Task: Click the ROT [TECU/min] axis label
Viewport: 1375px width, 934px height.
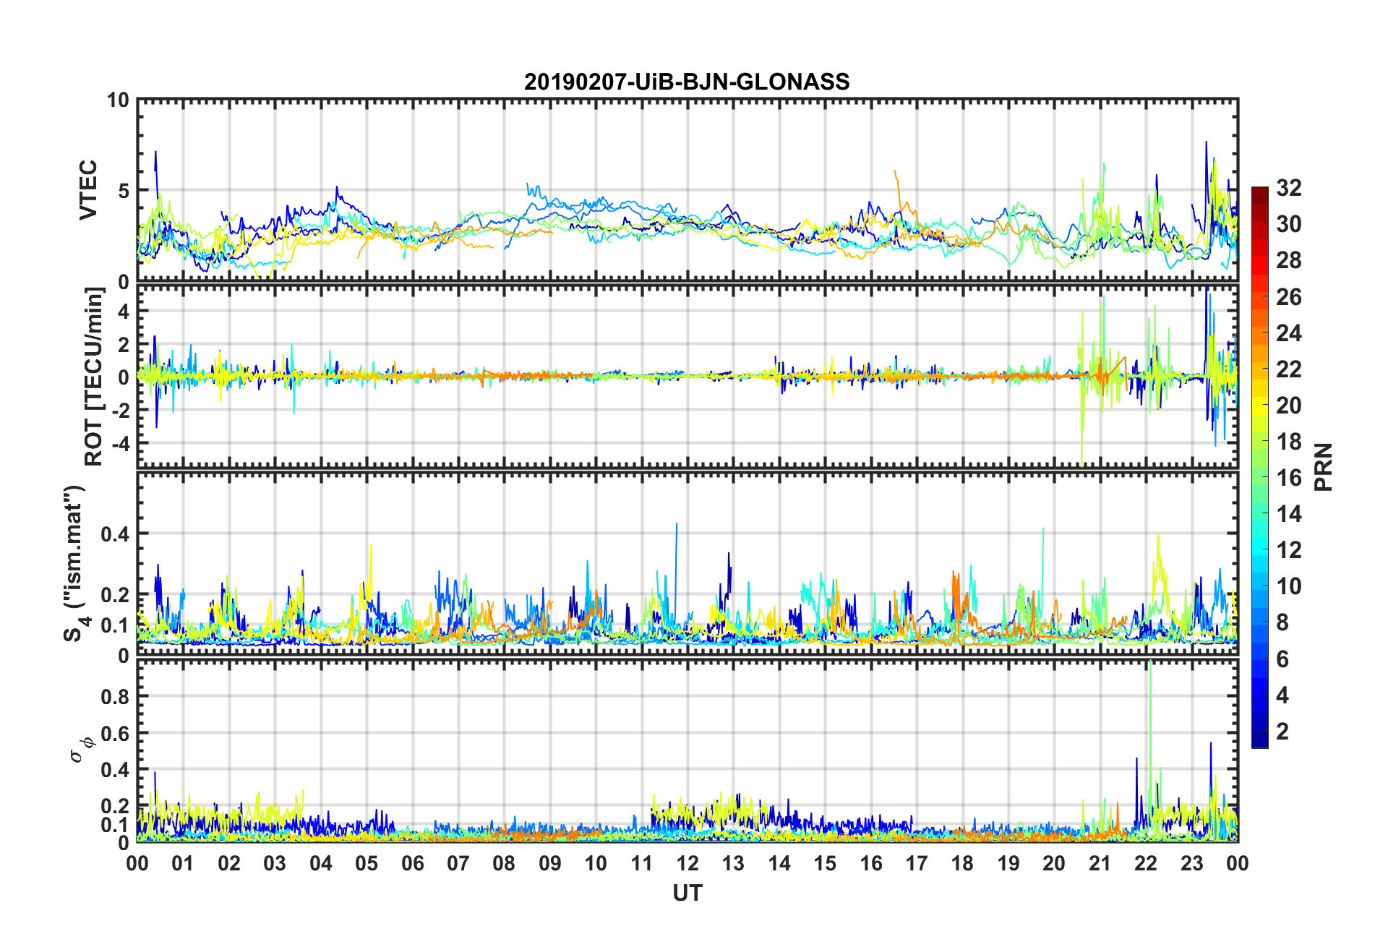Action: pyautogui.click(x=94, y=377)
